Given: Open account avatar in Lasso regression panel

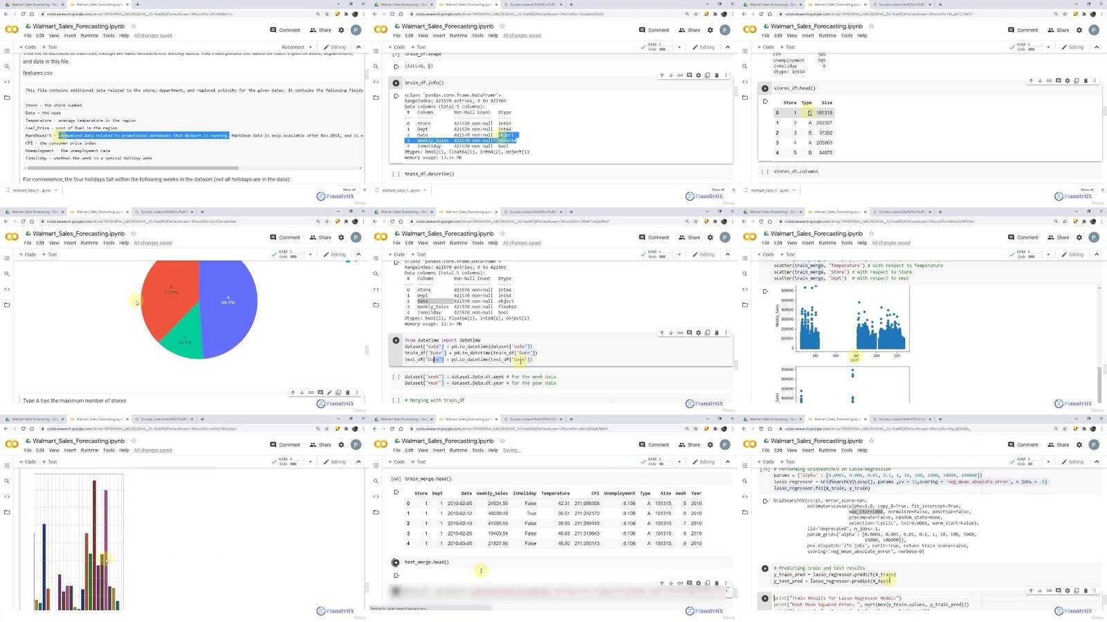Looking at the screenshot, I should [x=1094, y=444].
